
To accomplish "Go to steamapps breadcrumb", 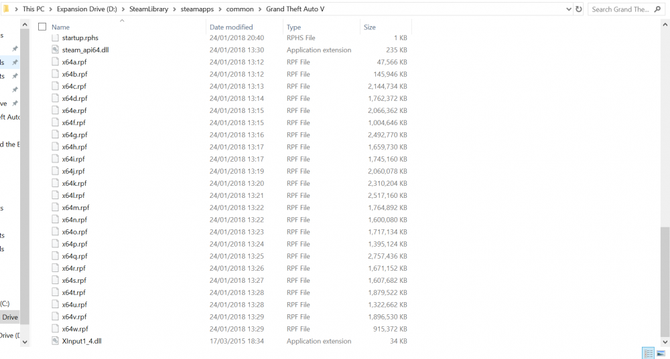I will [x=197, y=9].
